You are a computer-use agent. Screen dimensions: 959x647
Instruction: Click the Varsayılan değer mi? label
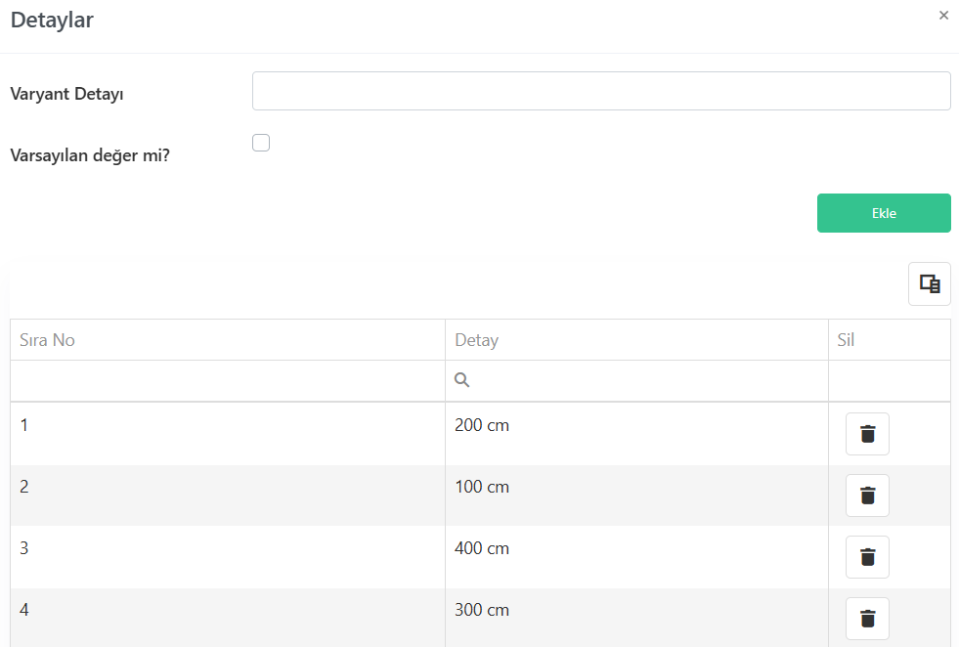tap(90, 155)
